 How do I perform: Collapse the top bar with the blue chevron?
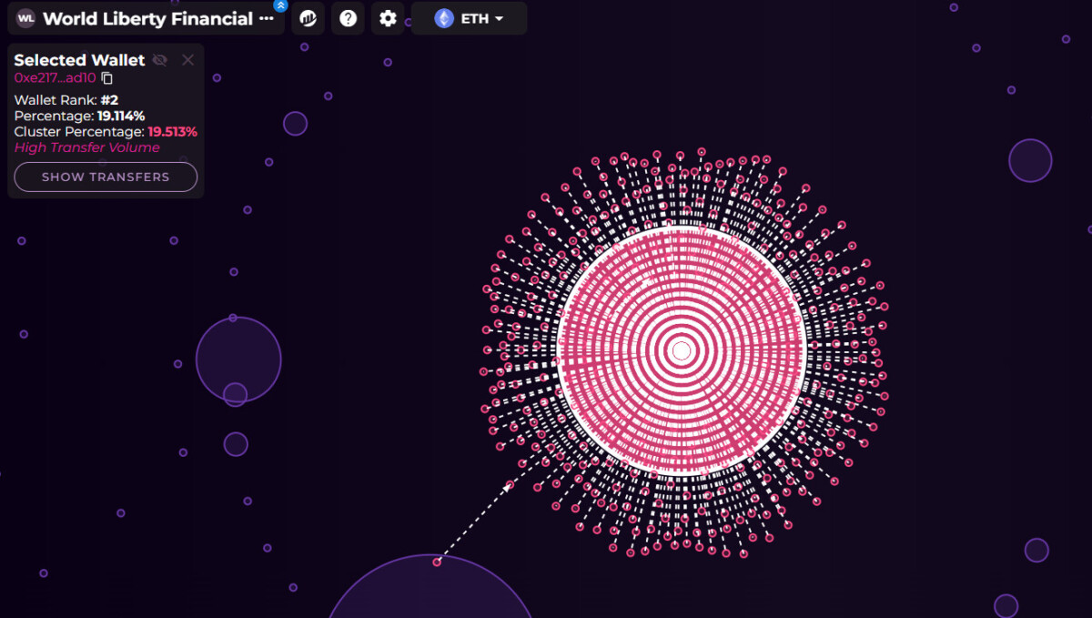[x=280, y=5]
